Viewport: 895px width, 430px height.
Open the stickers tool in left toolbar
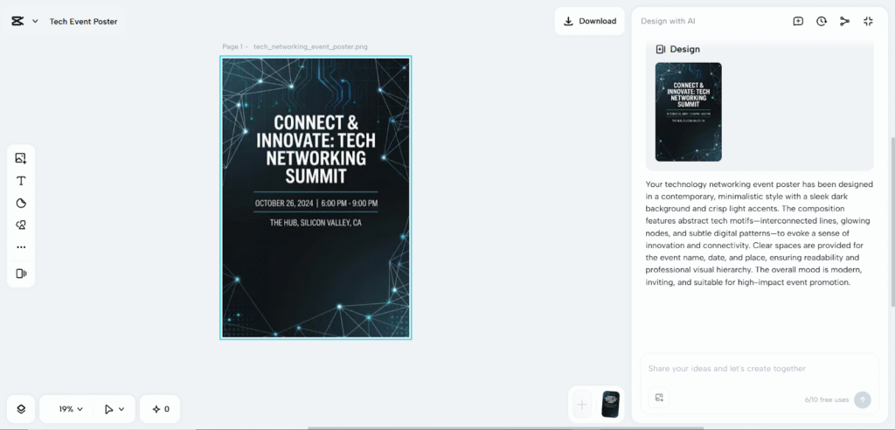pos(21,225)
